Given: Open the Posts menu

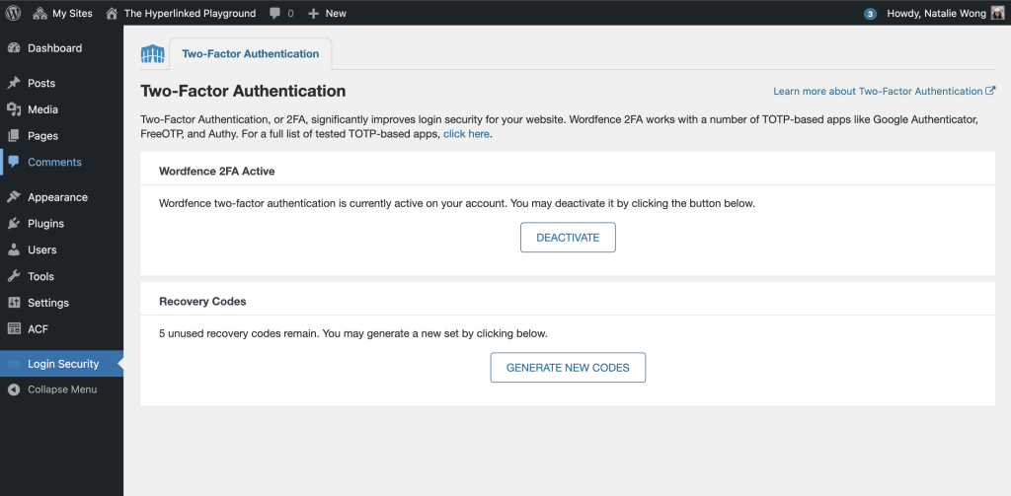Looking at the screenshot, I should point(41,83).
